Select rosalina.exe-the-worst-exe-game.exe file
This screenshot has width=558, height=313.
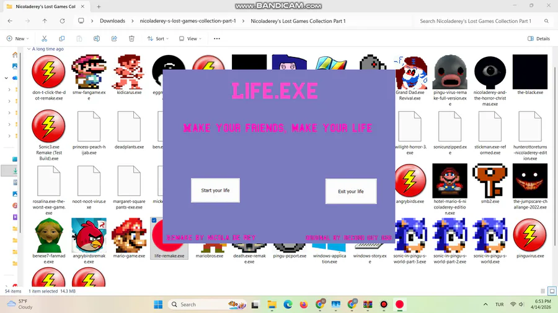(49, 181)
